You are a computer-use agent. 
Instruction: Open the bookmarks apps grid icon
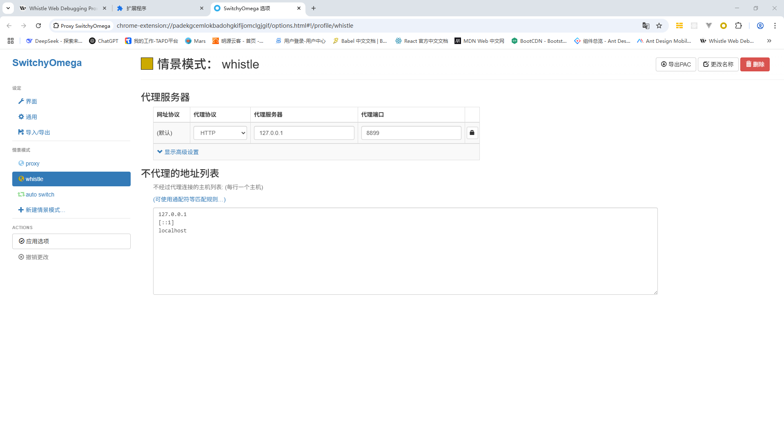[x=11, y=41]
